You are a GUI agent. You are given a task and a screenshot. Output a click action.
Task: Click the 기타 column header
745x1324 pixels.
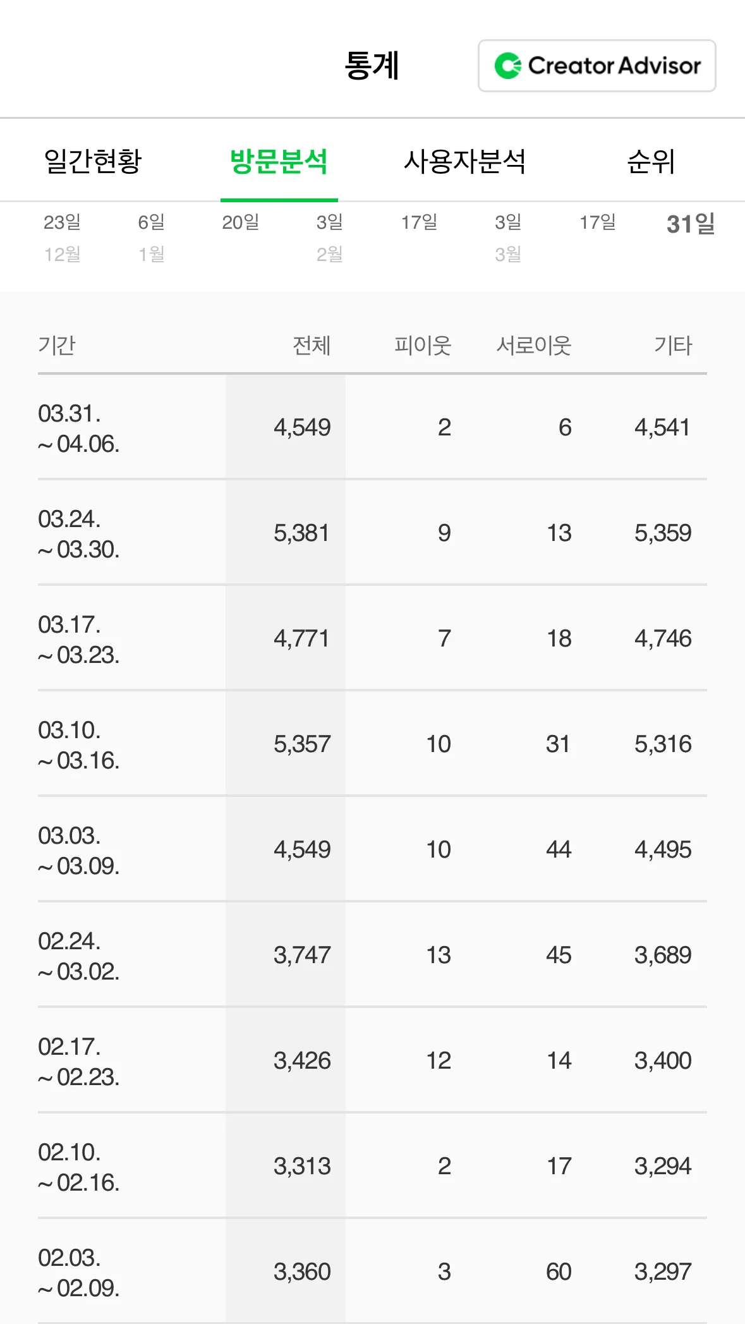pyautogui.click(x=672, y=346)
